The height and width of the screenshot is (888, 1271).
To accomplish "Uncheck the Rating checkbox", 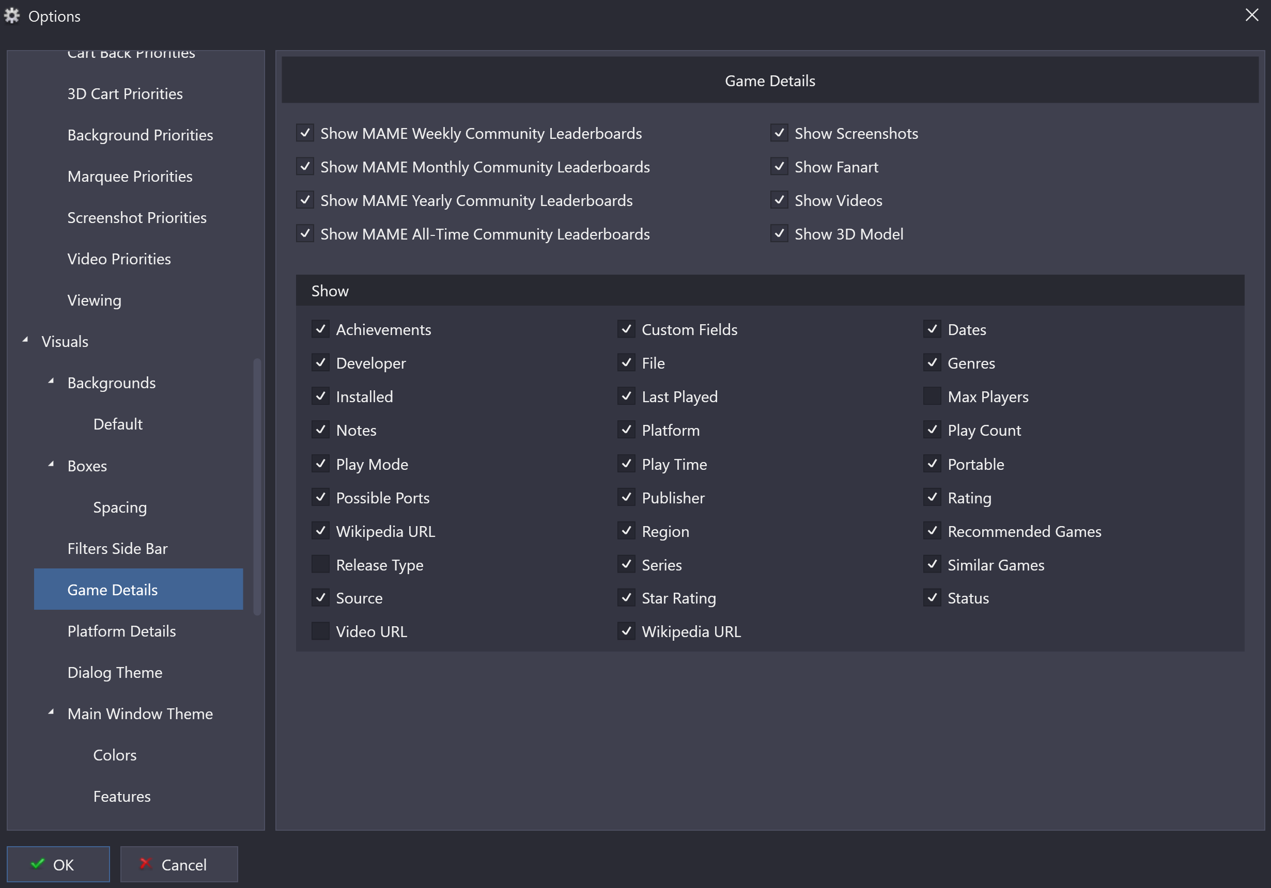I will tap(932, 497).
